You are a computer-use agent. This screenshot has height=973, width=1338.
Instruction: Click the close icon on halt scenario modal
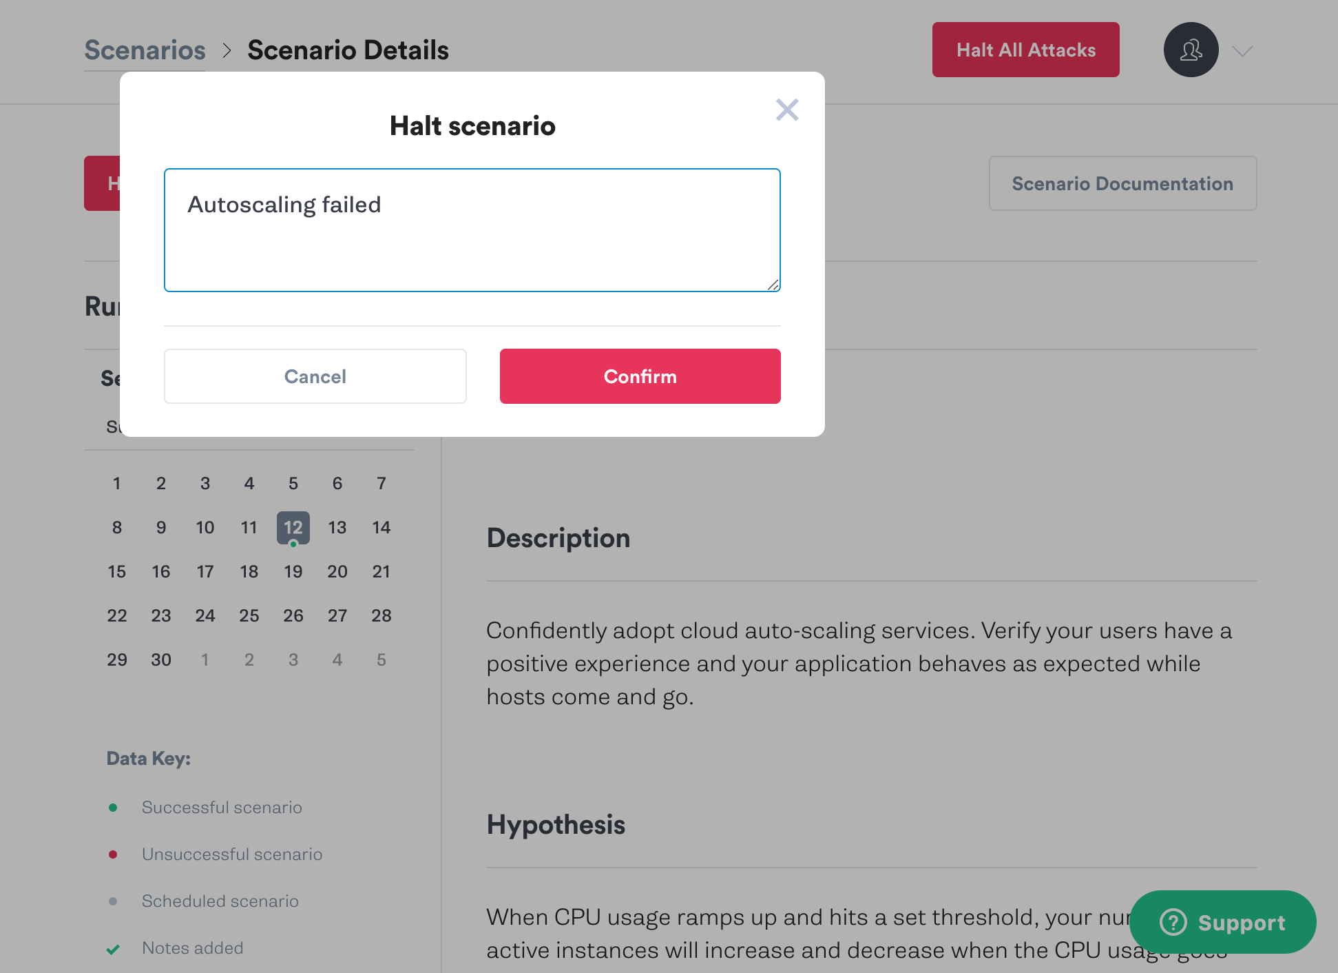point(786,110)
